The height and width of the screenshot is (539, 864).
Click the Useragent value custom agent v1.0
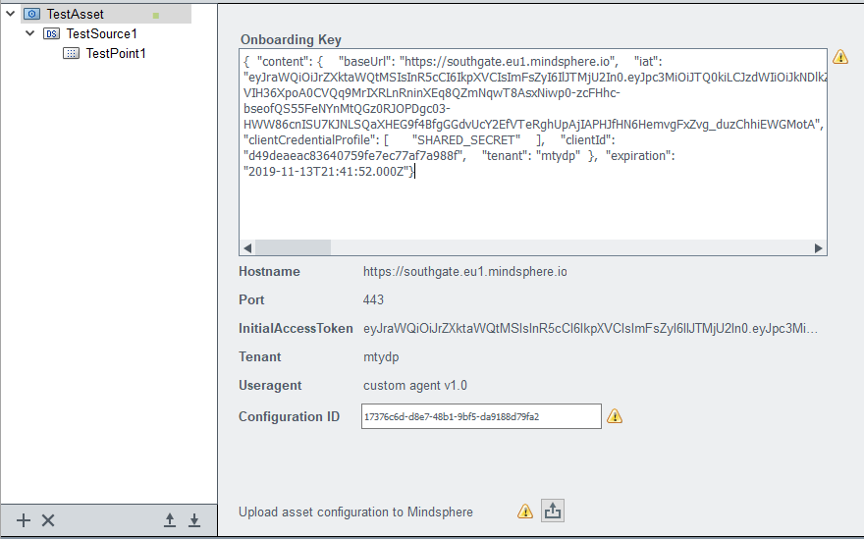[x=415, y=385]
